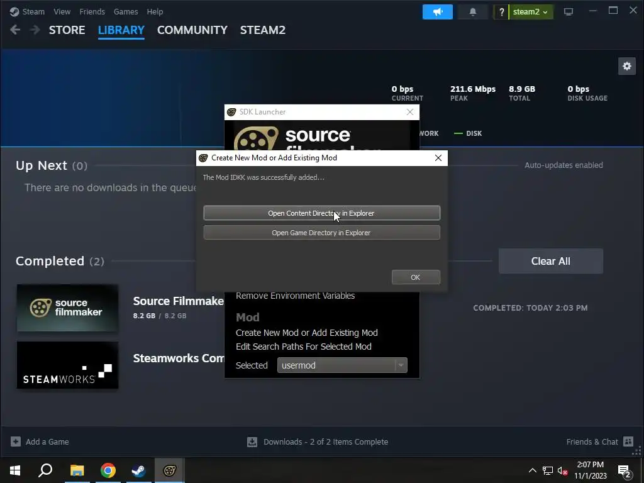Screen dimensions: 644x483
Task: Open the STEAM2 profile tab
Action: tap(263, 30)
